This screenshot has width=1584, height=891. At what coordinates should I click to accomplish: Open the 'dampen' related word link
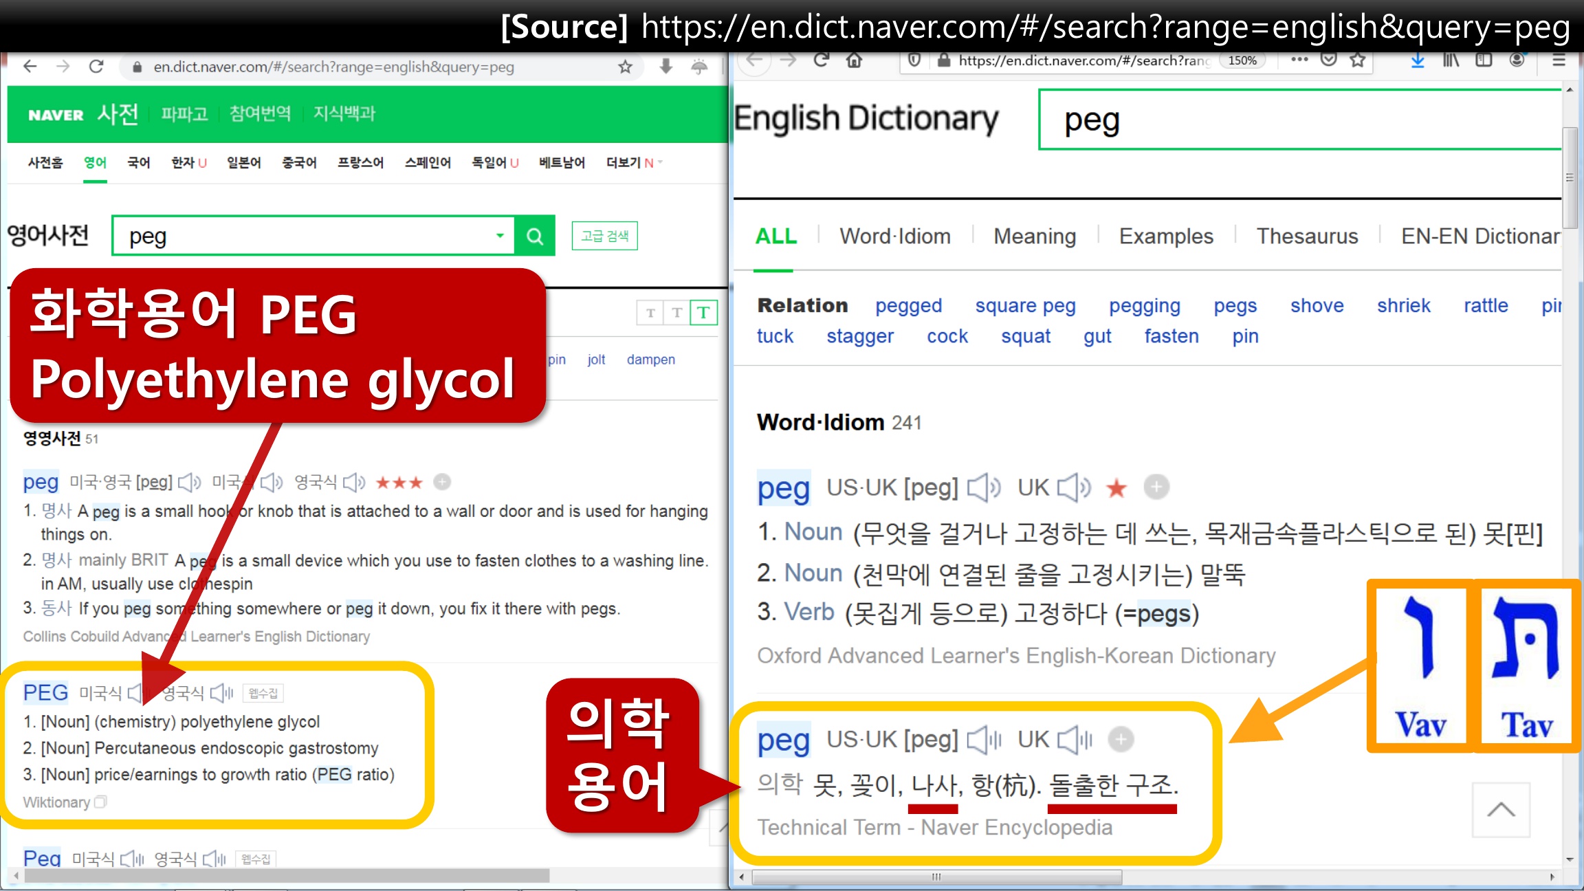point(650,360)
